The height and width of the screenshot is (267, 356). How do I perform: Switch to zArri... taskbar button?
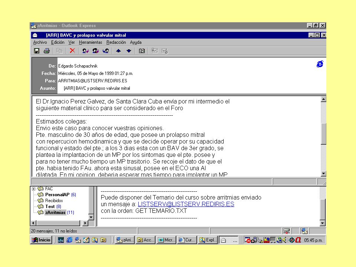(x=125, y=240)
